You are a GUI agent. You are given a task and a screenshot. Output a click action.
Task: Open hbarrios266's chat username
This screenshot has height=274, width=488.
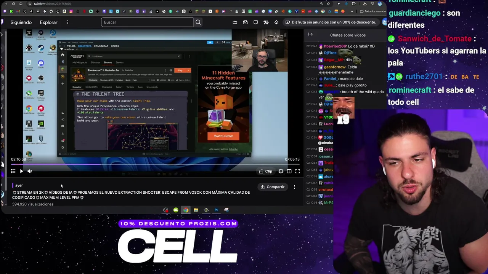(x=335, y=46)
